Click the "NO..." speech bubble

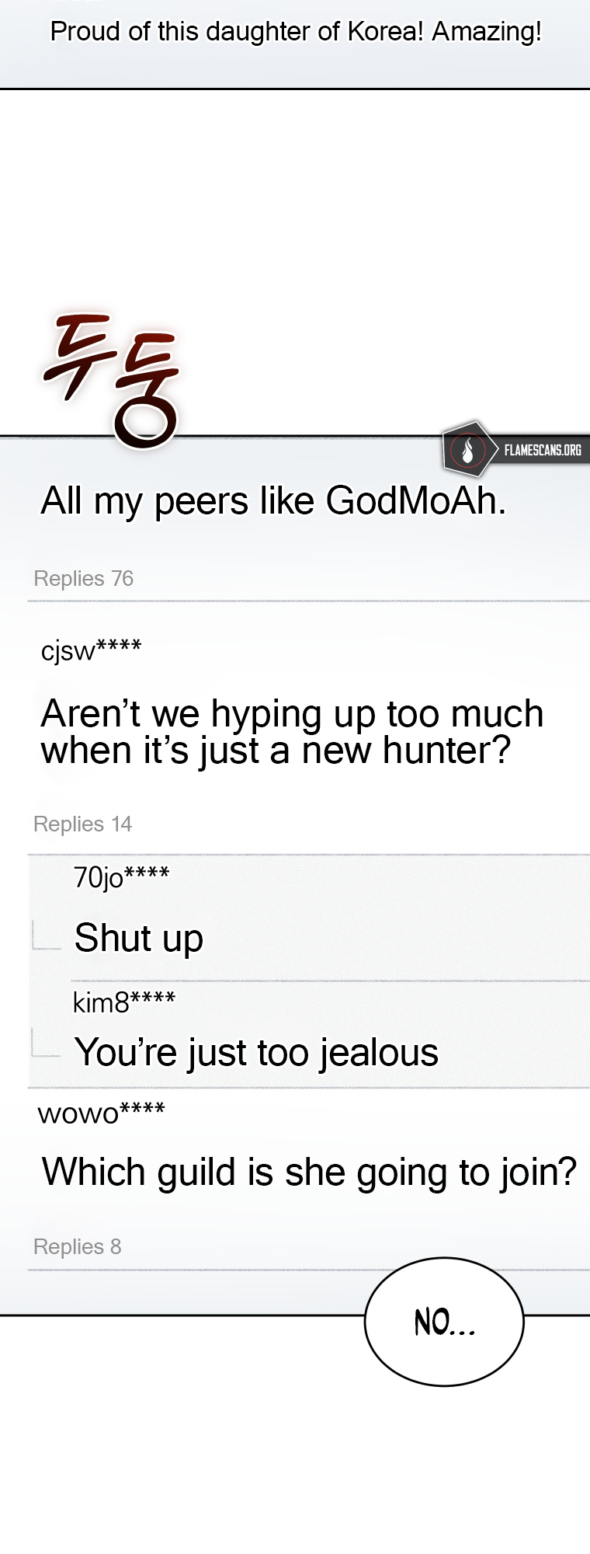coord(444,1322)
